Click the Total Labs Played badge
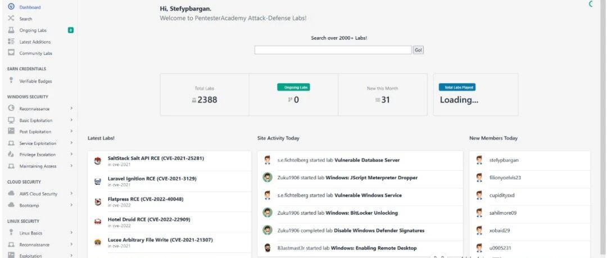The height and width of the screenshot is (258, 607). coord(457,88)
